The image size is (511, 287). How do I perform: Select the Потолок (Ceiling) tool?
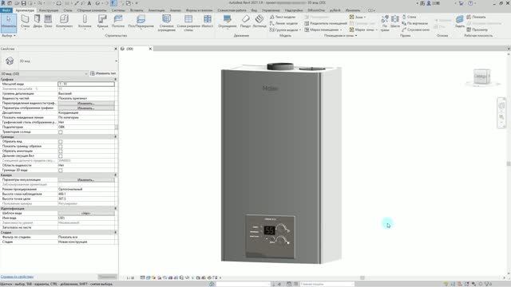118,22
